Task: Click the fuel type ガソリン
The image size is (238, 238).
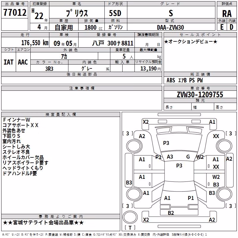Action: click(x=116, y=27)
